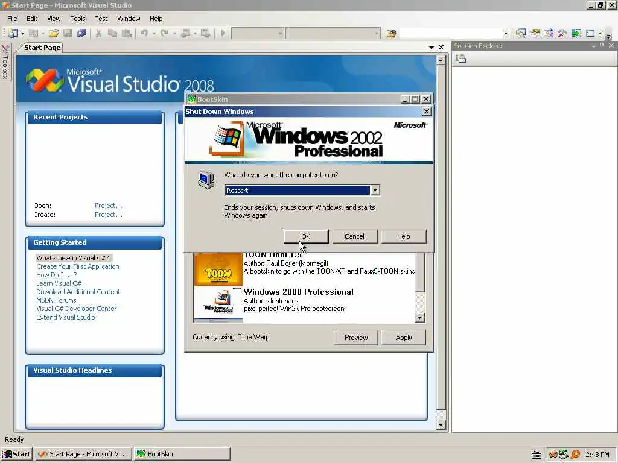Click the Find in Files icon
Viewport: 618px width, 463px height.
391,34
